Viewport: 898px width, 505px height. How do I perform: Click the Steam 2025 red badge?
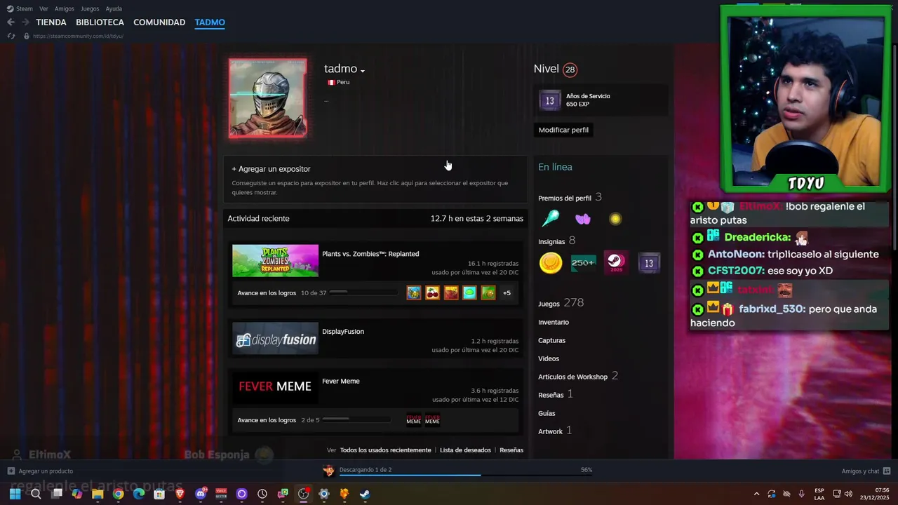pos(617,263)
